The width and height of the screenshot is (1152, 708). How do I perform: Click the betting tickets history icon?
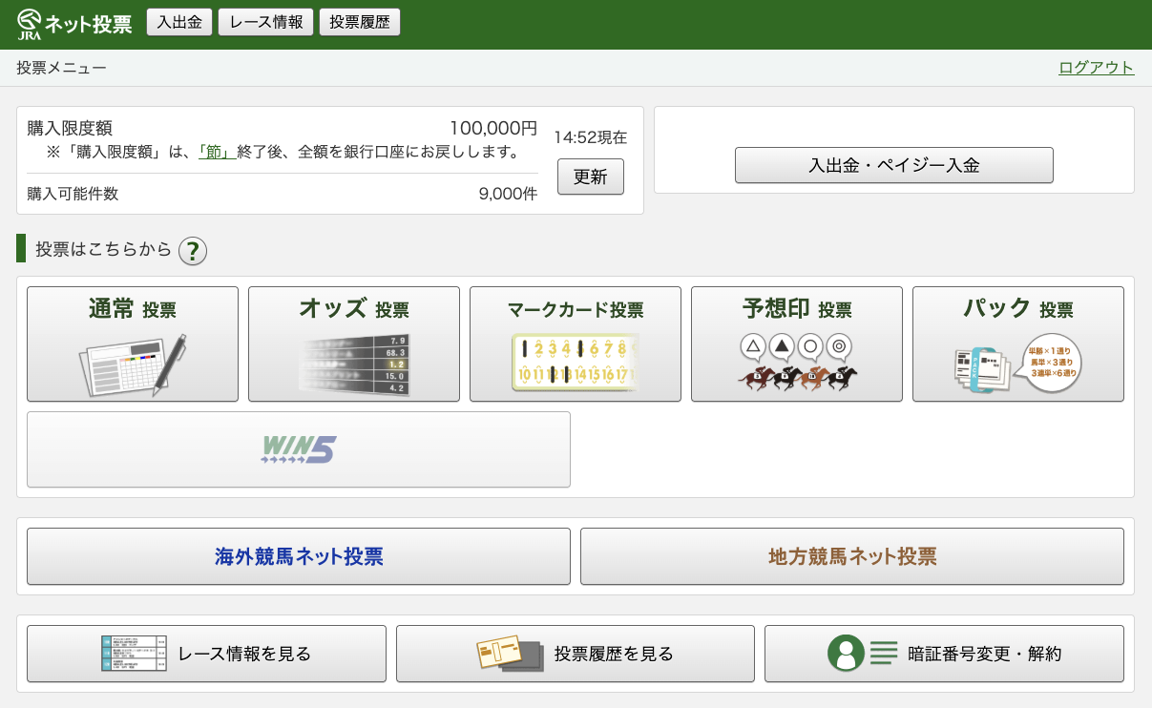[509, 654]
